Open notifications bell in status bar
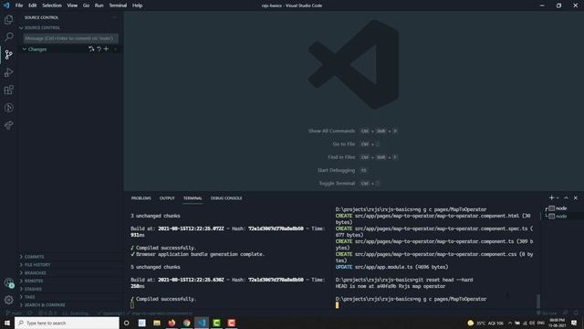584x329 pixels. coord(576,313)
